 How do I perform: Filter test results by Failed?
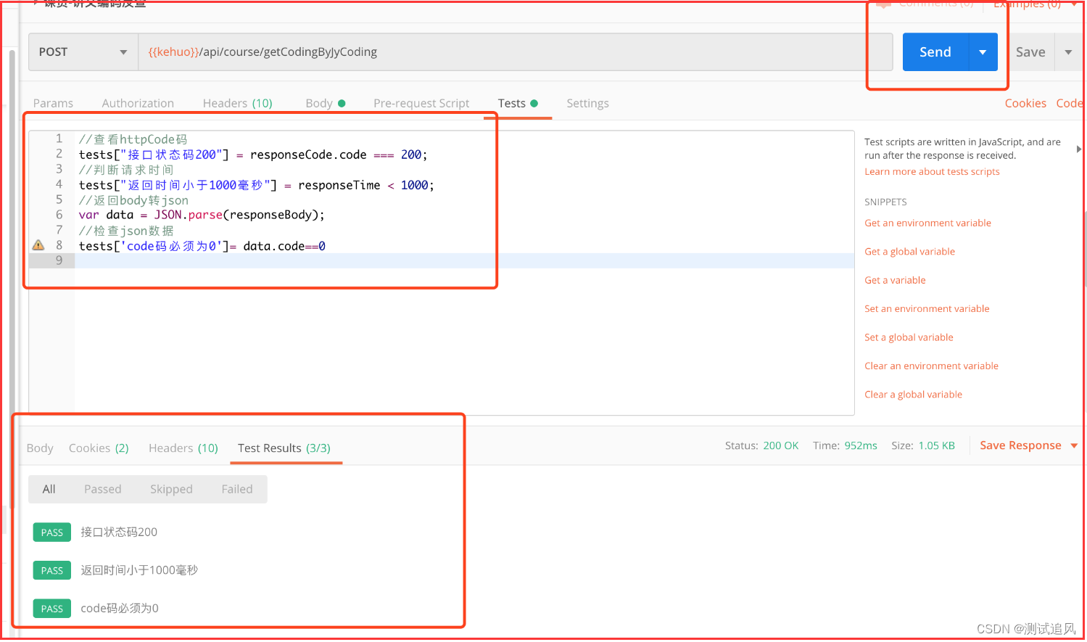(237, 490)
